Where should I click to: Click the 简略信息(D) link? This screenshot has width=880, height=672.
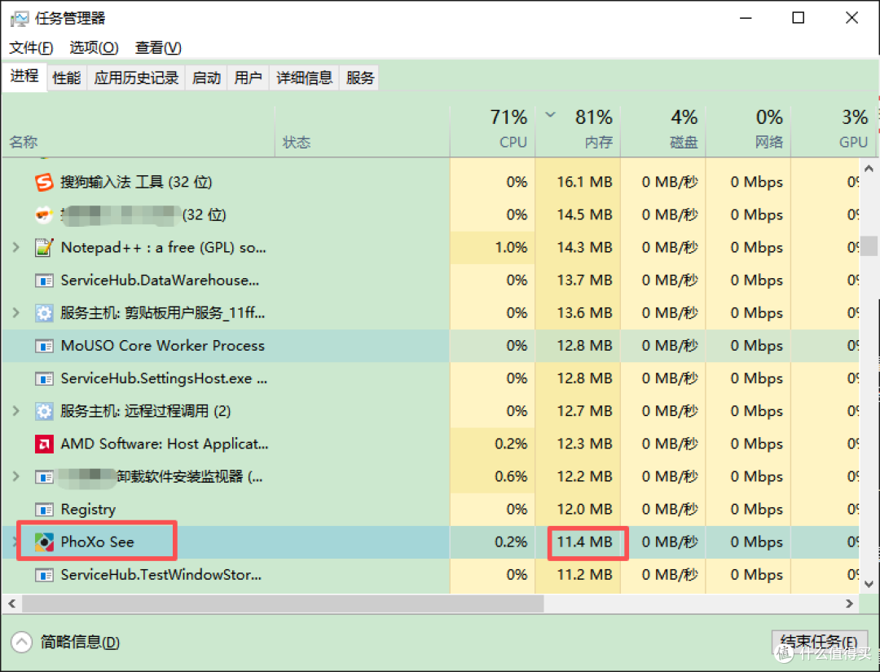click(80, 642)
